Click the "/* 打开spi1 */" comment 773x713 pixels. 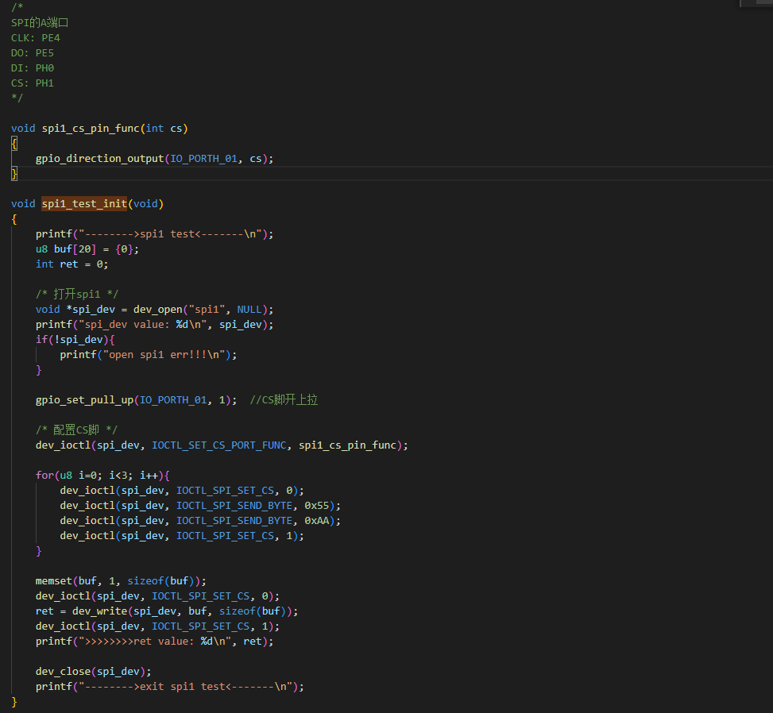(77, 294)
